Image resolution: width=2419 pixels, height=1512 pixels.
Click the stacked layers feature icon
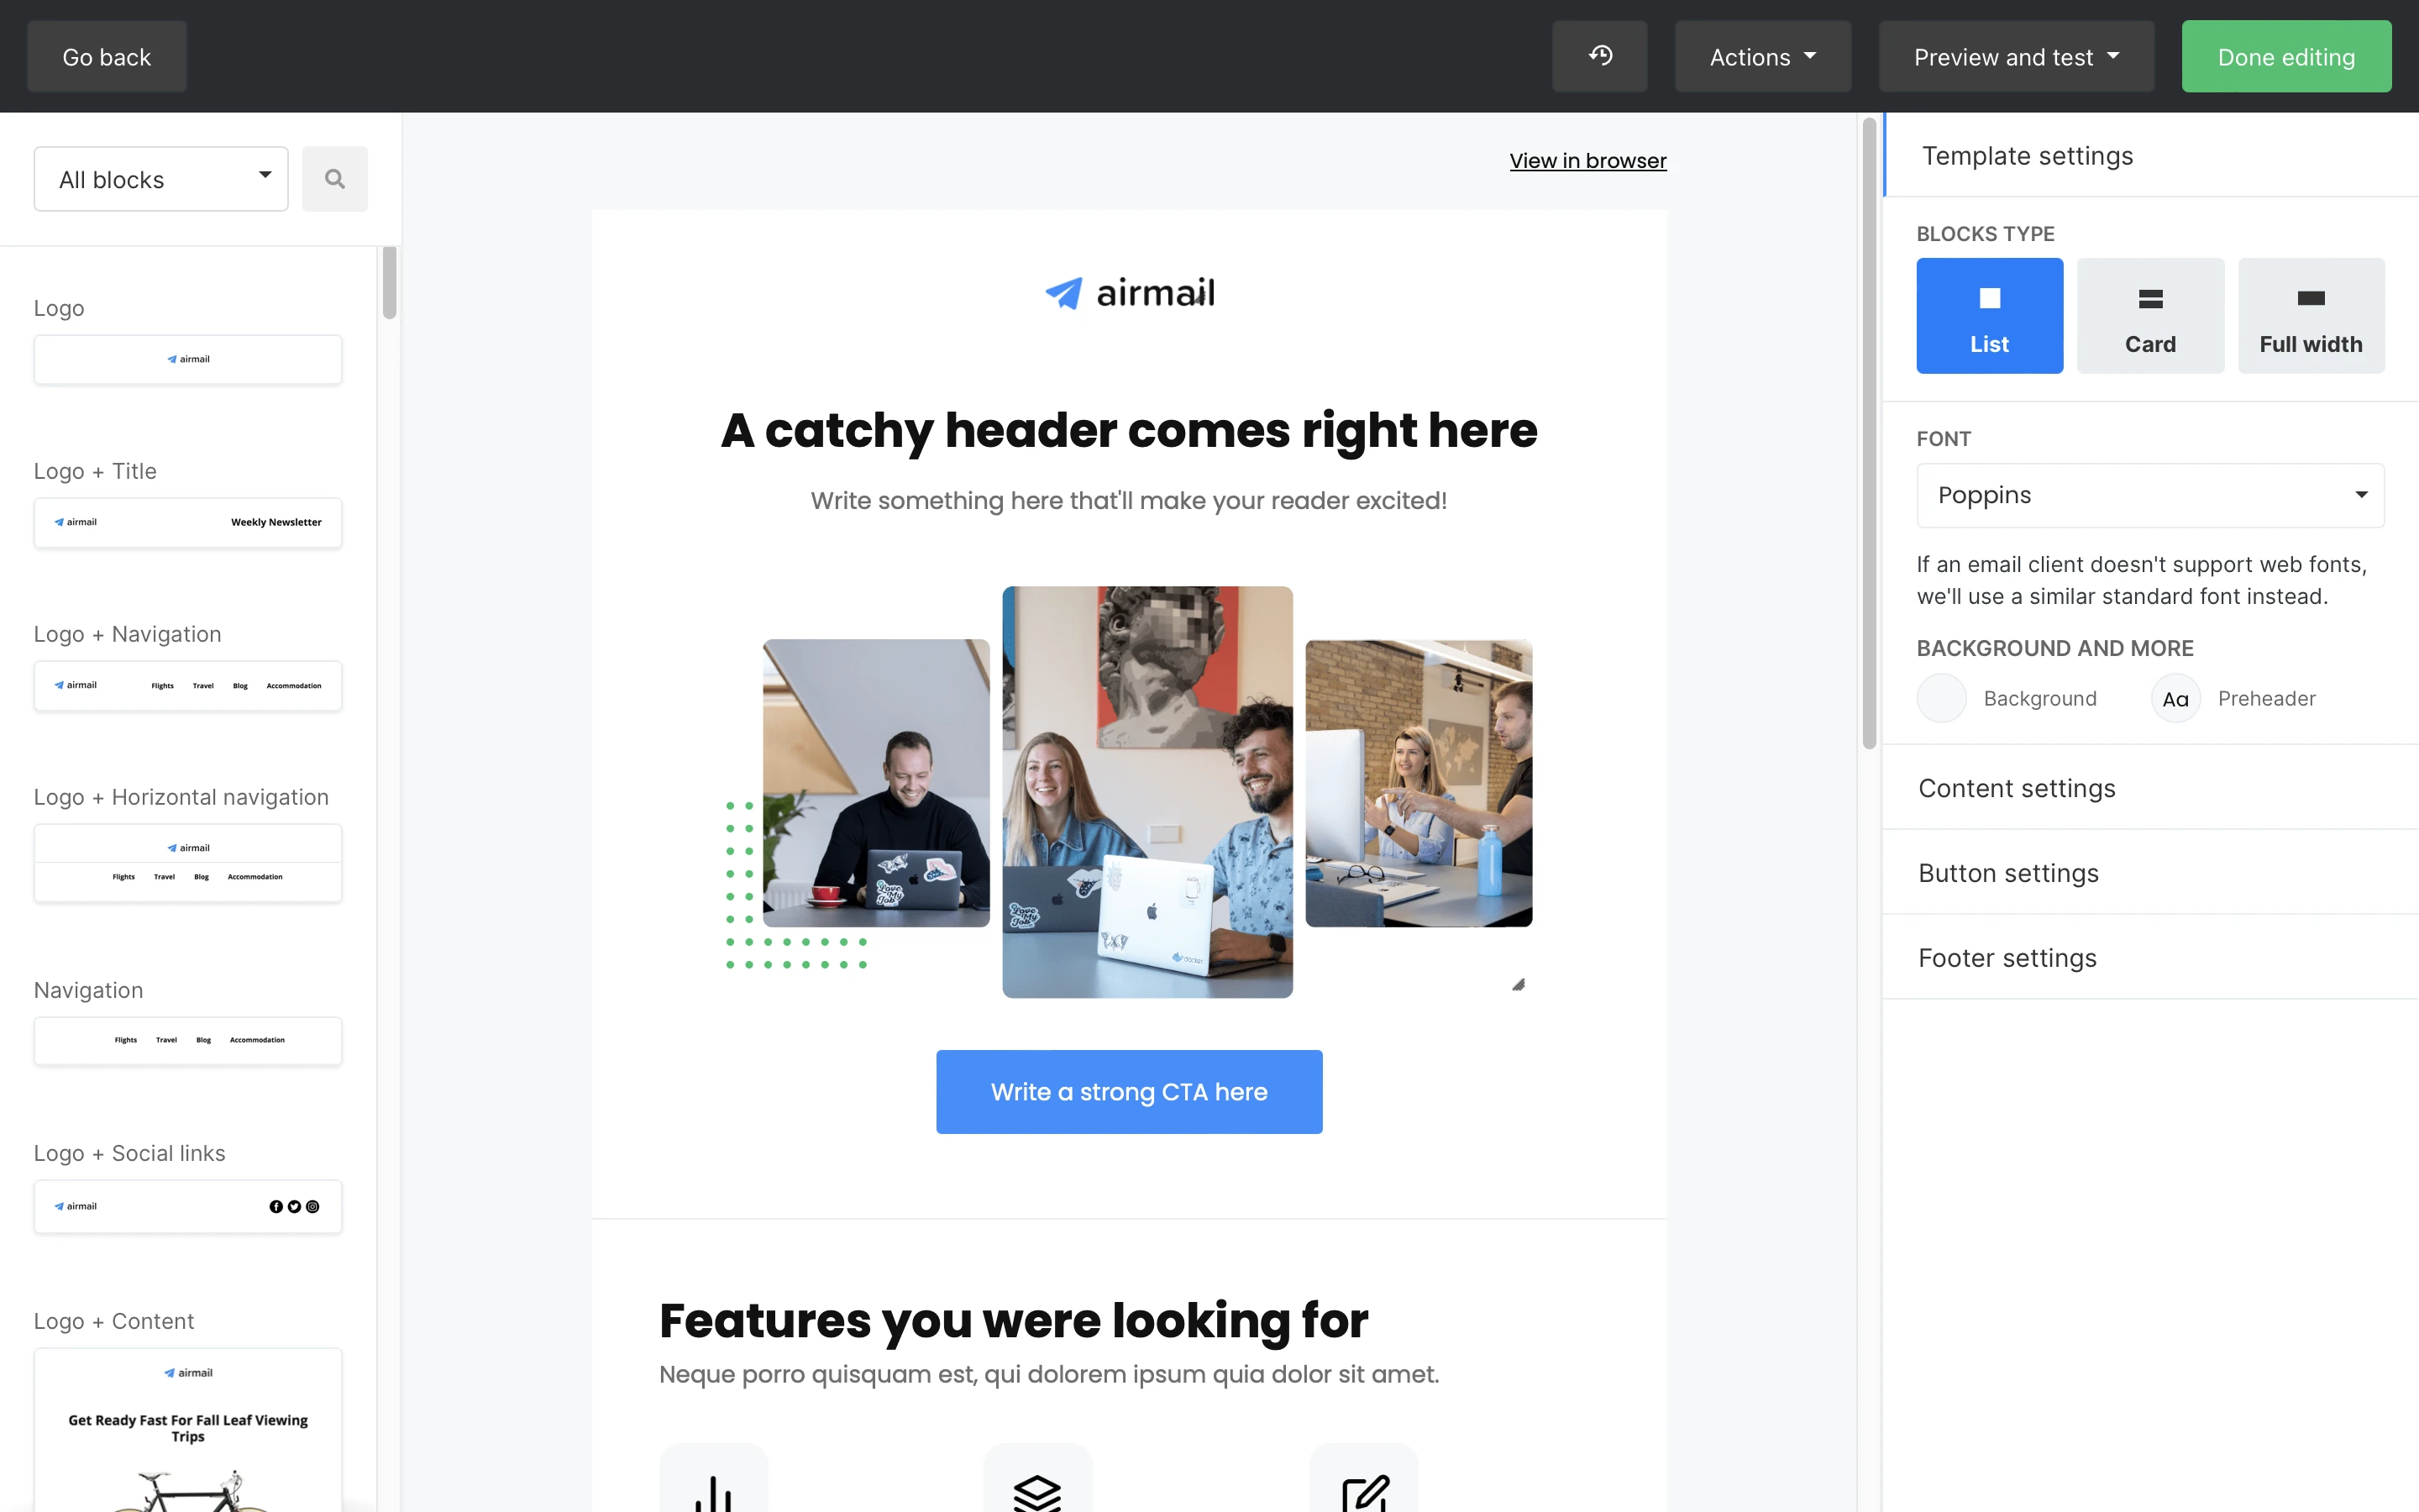1037,1490
